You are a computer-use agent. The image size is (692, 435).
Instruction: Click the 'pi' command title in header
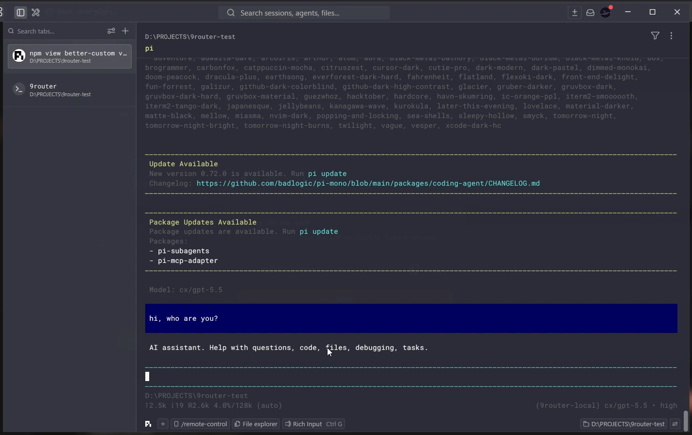[149, 48]
